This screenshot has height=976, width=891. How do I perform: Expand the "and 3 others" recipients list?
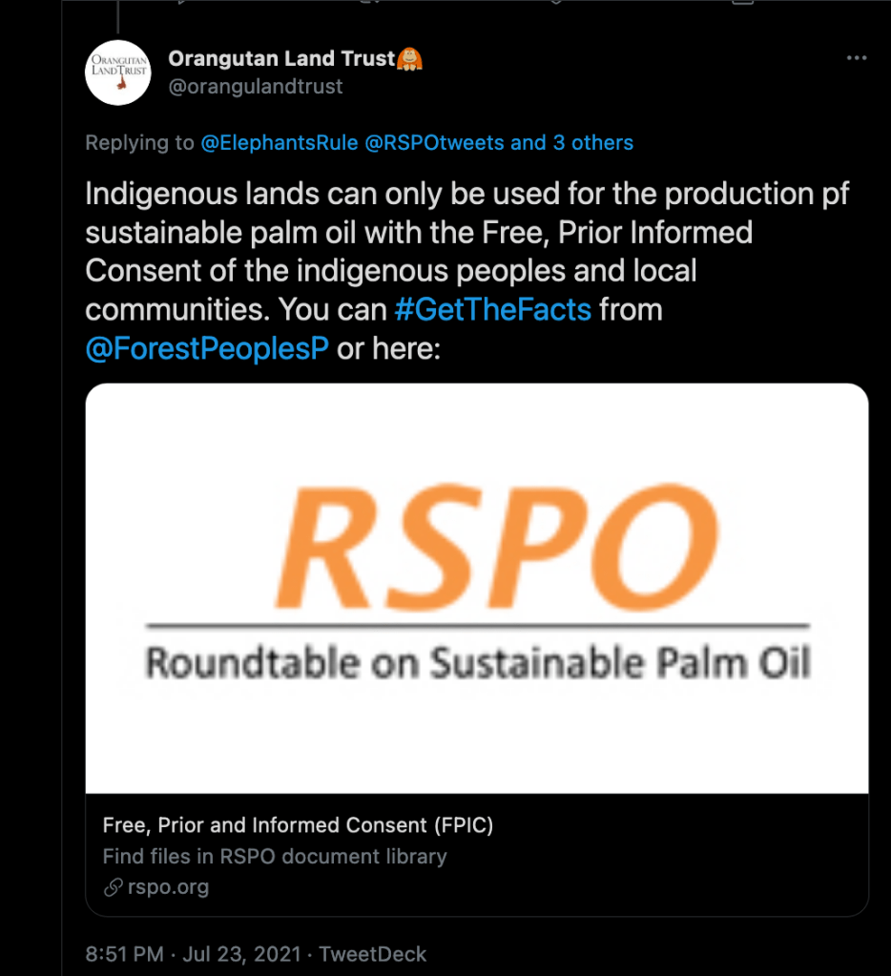[x=571, y=143]
